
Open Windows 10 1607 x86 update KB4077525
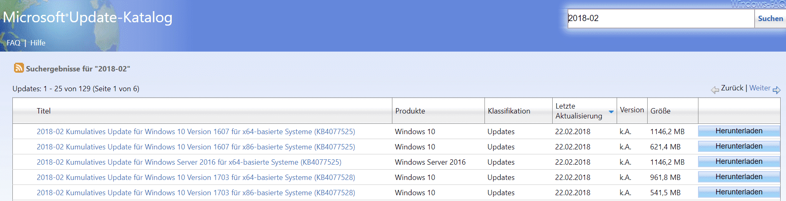(196, 147)
